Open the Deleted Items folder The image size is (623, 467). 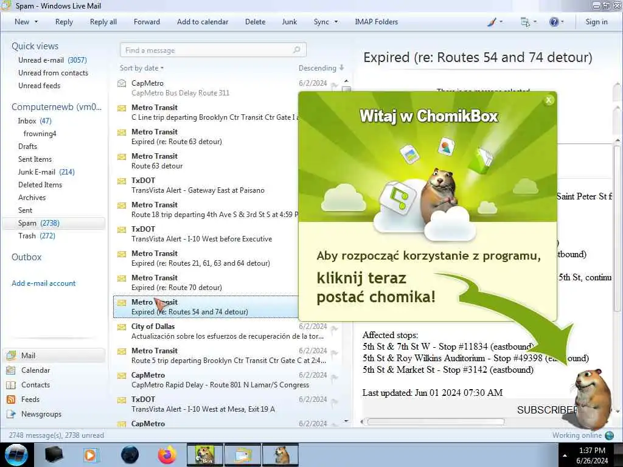(40, 184)
